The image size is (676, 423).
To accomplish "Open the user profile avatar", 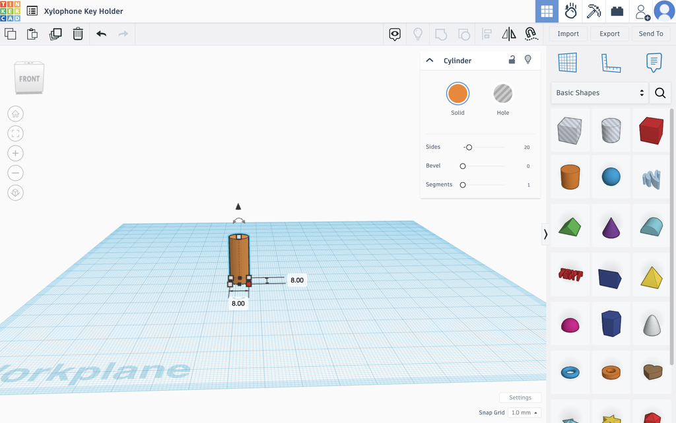I will click(x=664, y=11).
